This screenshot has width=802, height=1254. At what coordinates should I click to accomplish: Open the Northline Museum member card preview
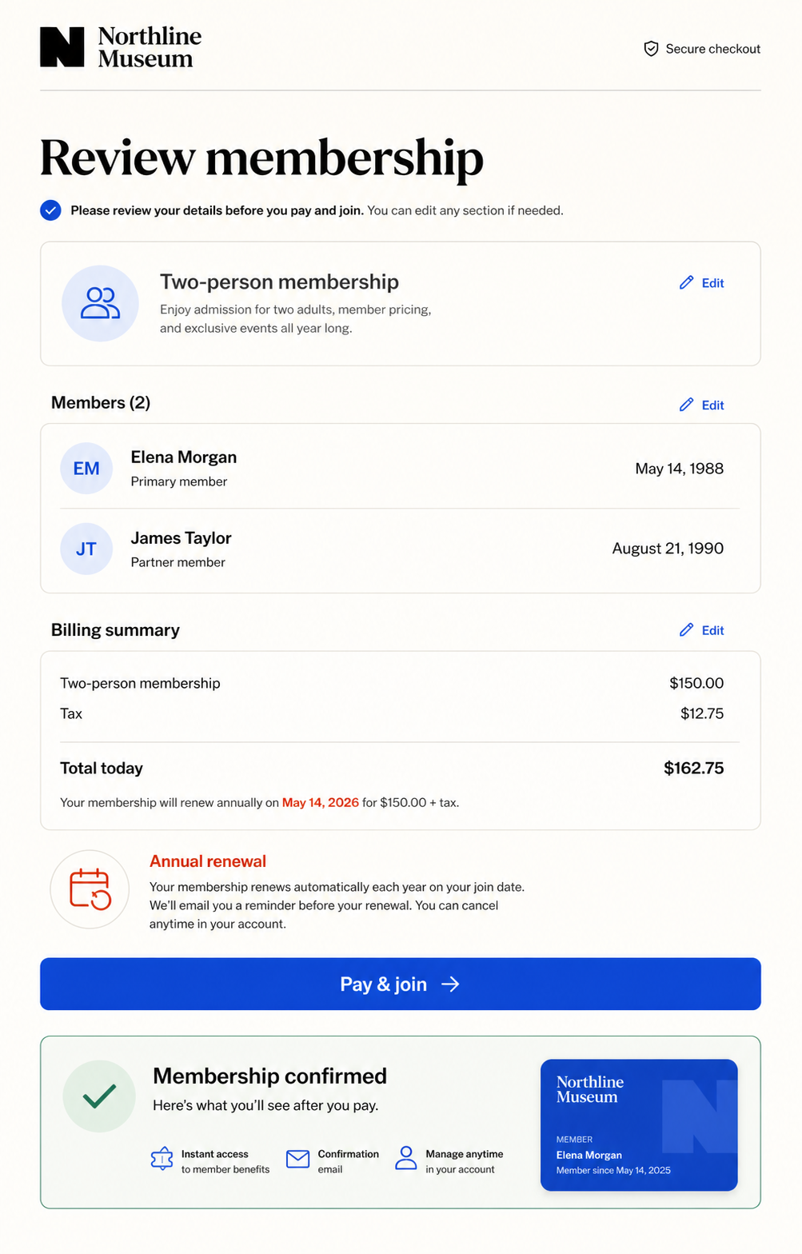(639, 1125)
